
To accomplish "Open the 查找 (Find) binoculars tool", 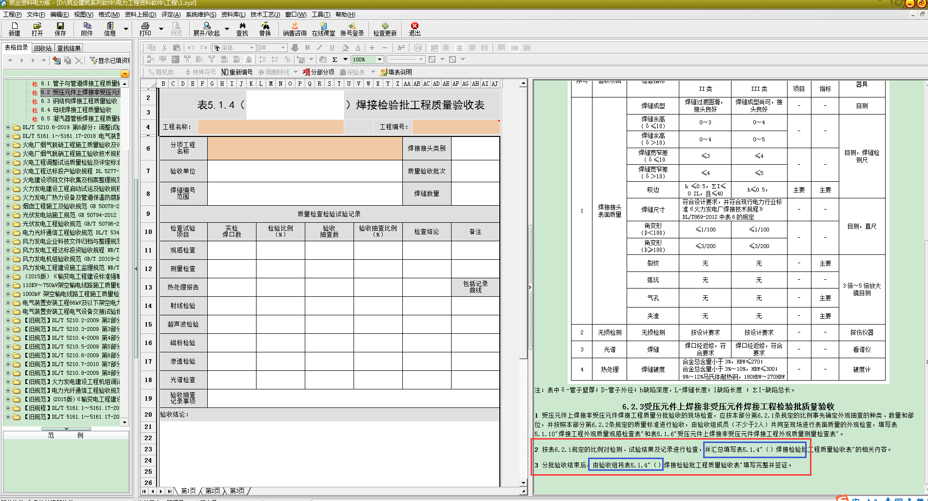I will 242,29.
